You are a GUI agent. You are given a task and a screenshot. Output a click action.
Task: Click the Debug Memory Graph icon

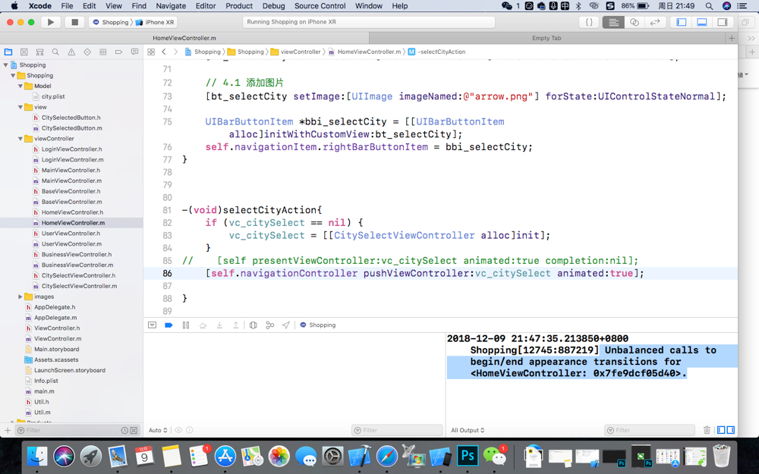(270, 325)
